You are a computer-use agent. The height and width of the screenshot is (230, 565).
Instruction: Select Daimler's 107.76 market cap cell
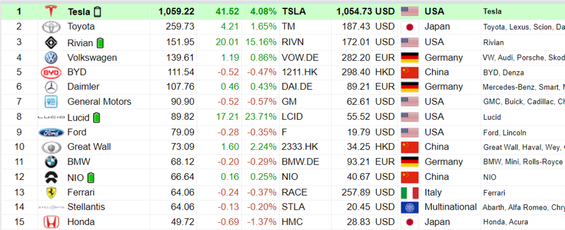tap(180, 87)
